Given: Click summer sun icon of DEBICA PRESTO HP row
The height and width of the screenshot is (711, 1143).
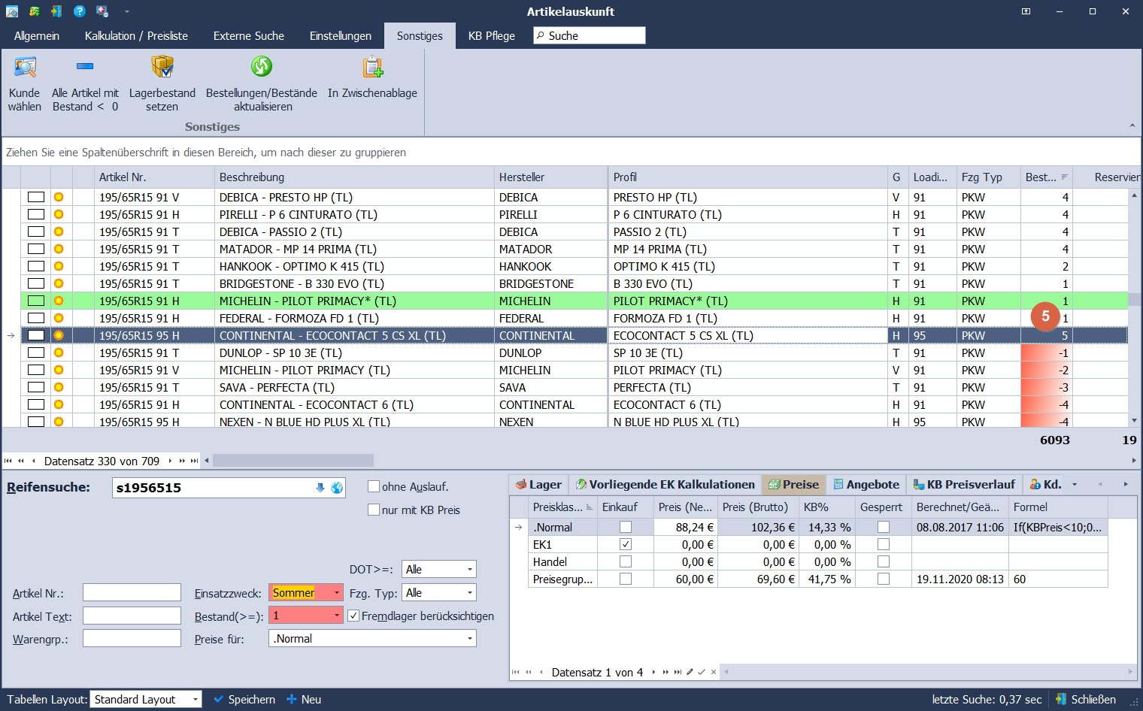Looking at the screenshot, I should coord(59,198).
